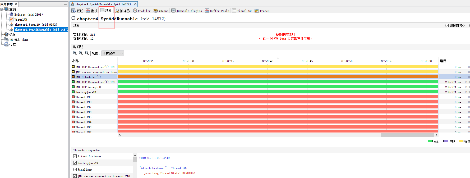The image size is (470, 178).
Task: Select the Thread-193 row
Action: click(x=94, y=127)
